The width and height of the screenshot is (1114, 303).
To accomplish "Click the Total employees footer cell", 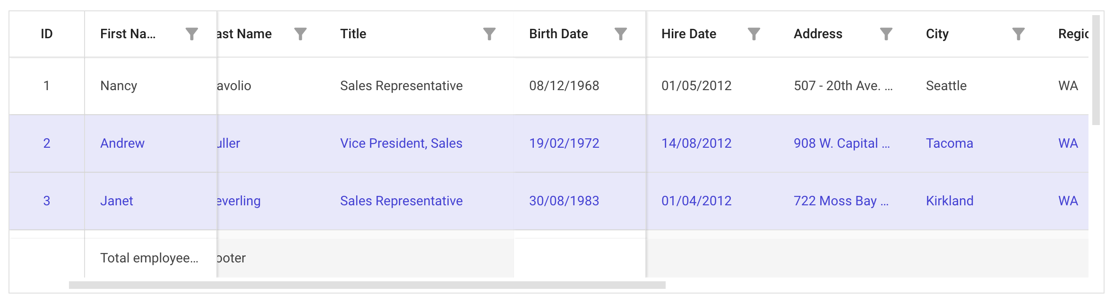I will click(149, 258).
